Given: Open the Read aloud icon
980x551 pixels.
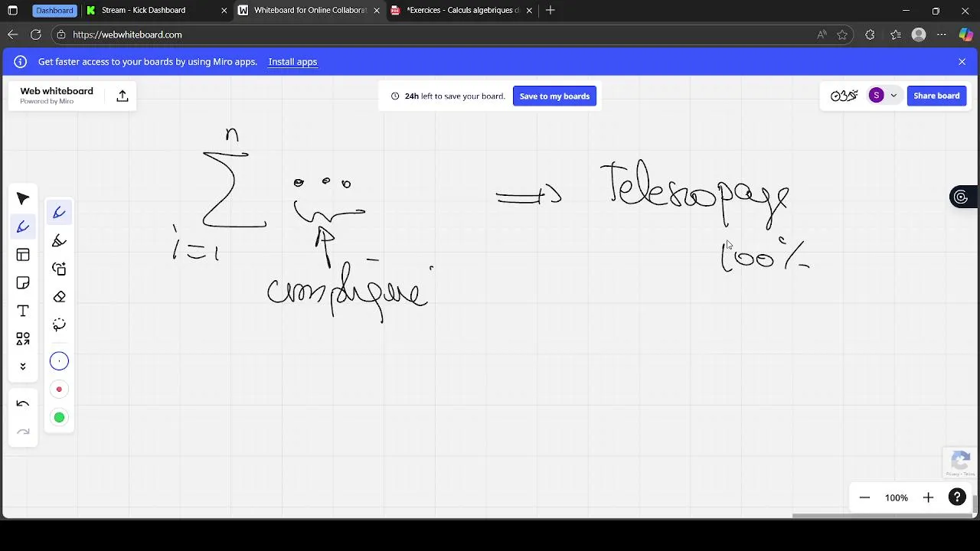Looking at the screenshot, I should (x=822, y=34).
